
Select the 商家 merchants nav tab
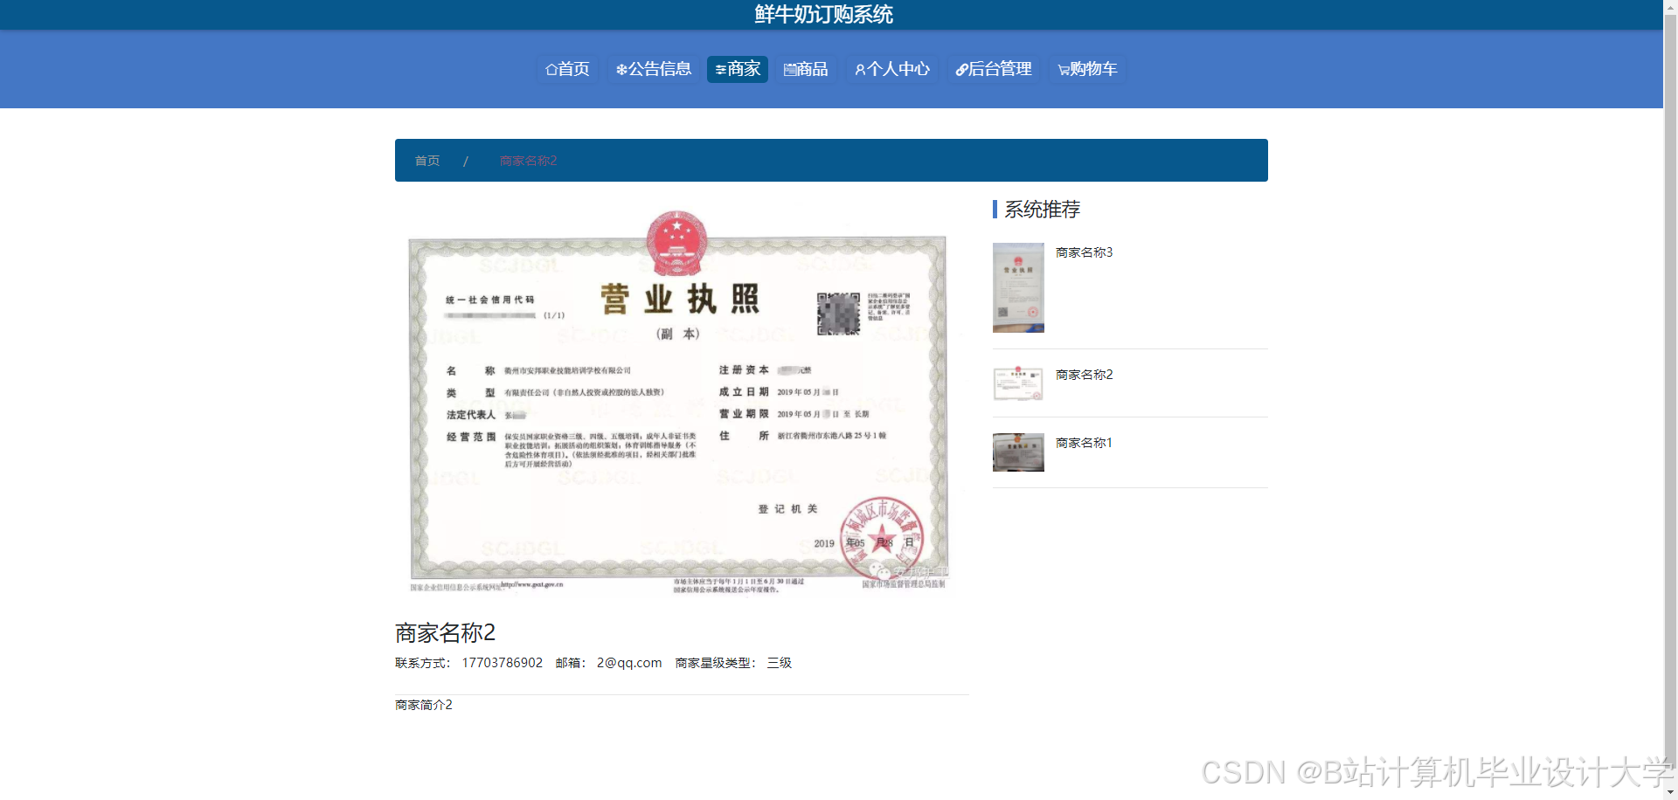click(738, 69)
